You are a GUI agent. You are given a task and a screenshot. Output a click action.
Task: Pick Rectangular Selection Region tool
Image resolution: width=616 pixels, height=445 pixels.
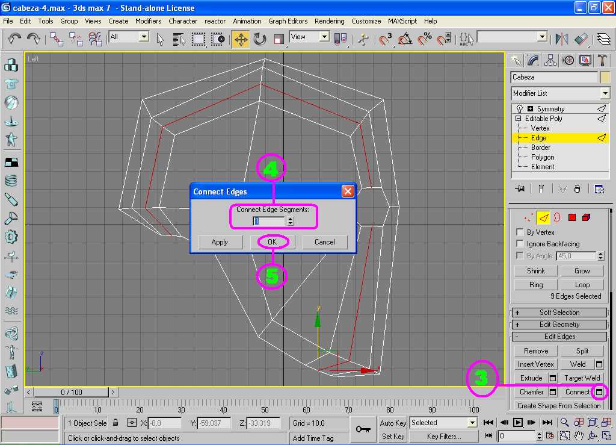199,39
